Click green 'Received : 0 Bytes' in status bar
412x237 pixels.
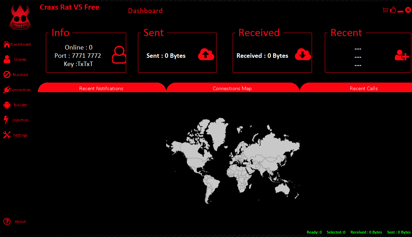pyautogui.click(x=366, y=232)
